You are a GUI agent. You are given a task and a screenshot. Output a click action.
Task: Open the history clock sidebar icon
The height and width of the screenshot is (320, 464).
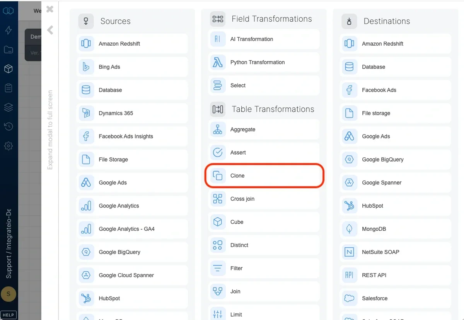click(x=9, y=126)
